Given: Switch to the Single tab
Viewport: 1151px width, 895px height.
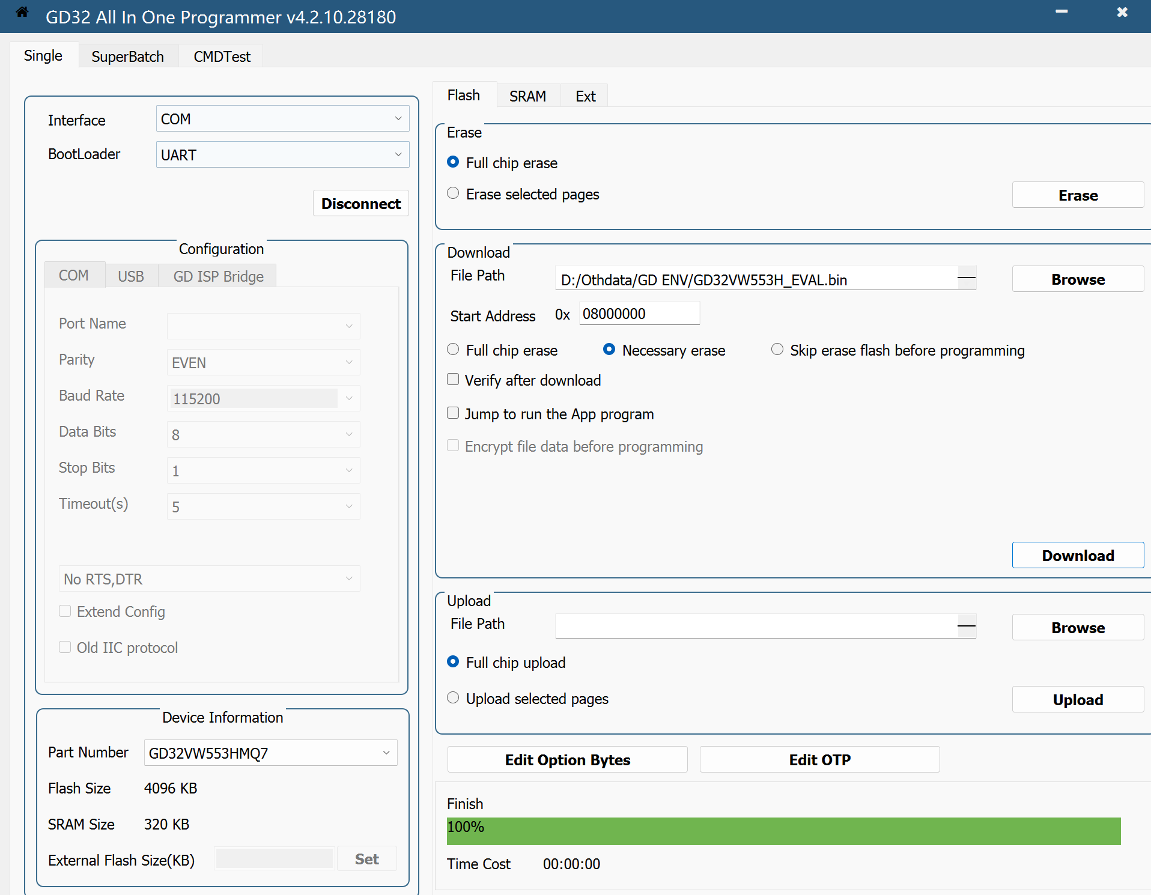Looking at the screenshot, I should (x=43, y=56).
